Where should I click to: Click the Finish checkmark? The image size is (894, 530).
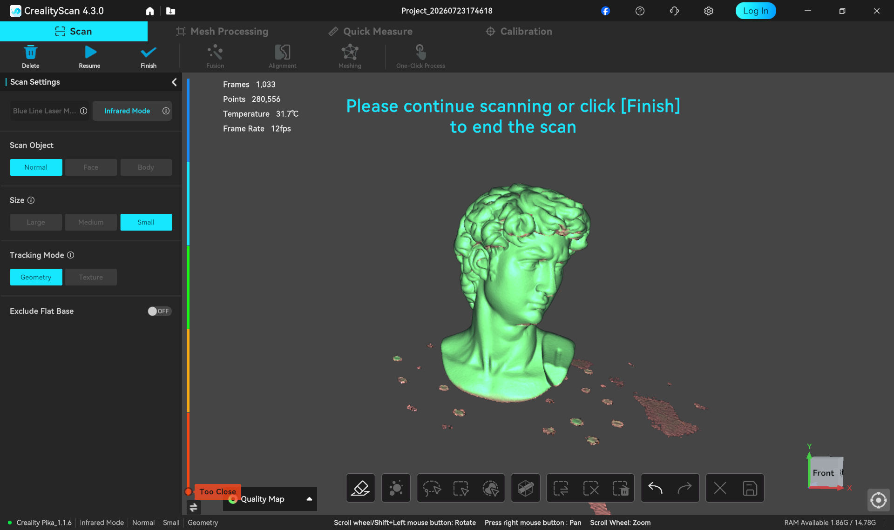pos(149,52)
